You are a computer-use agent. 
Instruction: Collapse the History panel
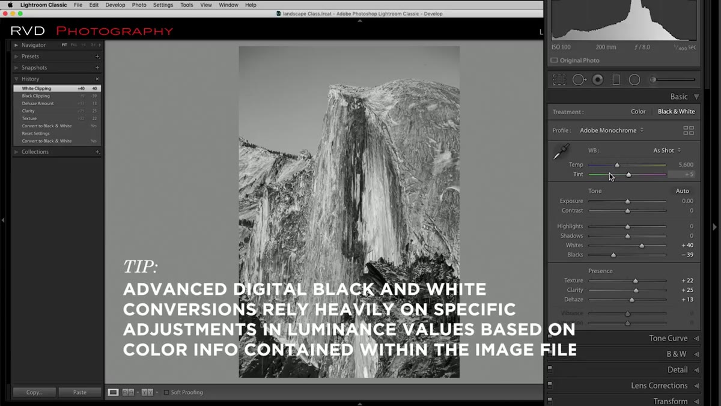click(x=16, y=79)
